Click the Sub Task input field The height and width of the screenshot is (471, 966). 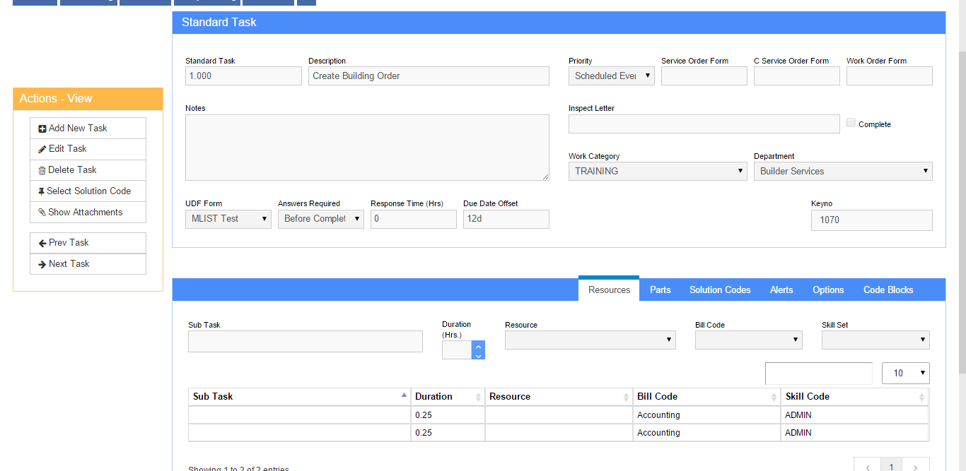point(305,342)
